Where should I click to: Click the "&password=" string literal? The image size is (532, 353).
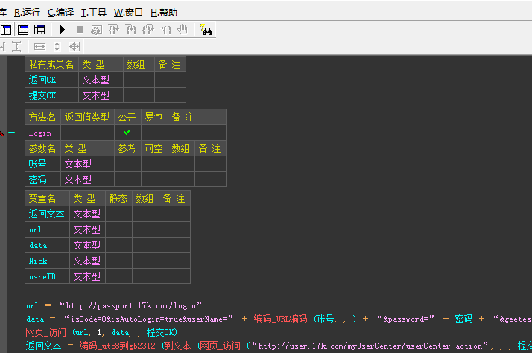tap(405, 319)
